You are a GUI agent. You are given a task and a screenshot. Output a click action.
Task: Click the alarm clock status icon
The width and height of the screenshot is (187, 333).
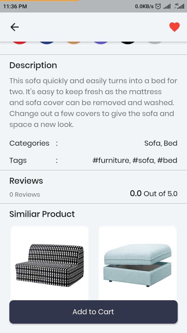pos(158,6)
